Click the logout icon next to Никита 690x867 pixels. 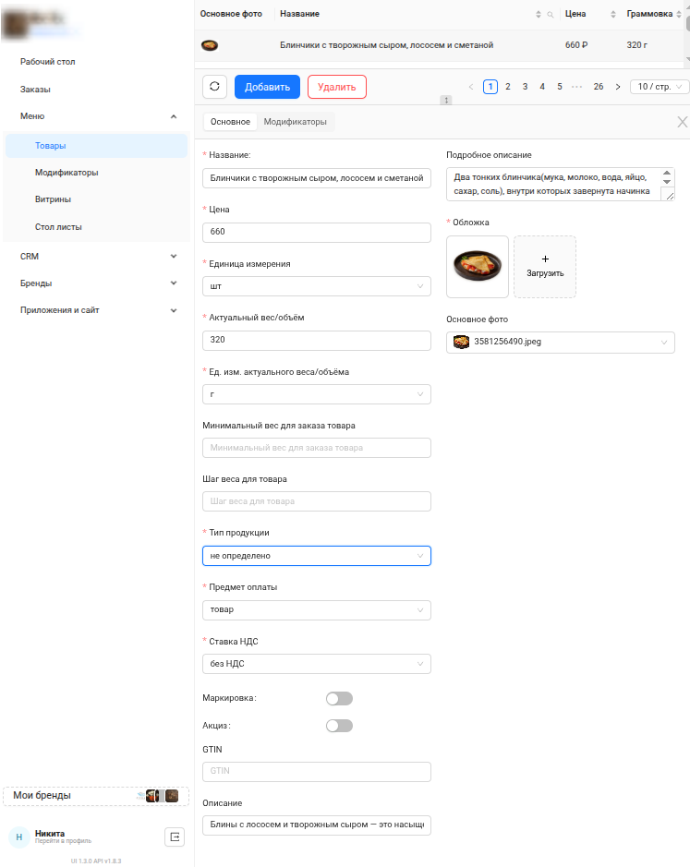point(175,837)
